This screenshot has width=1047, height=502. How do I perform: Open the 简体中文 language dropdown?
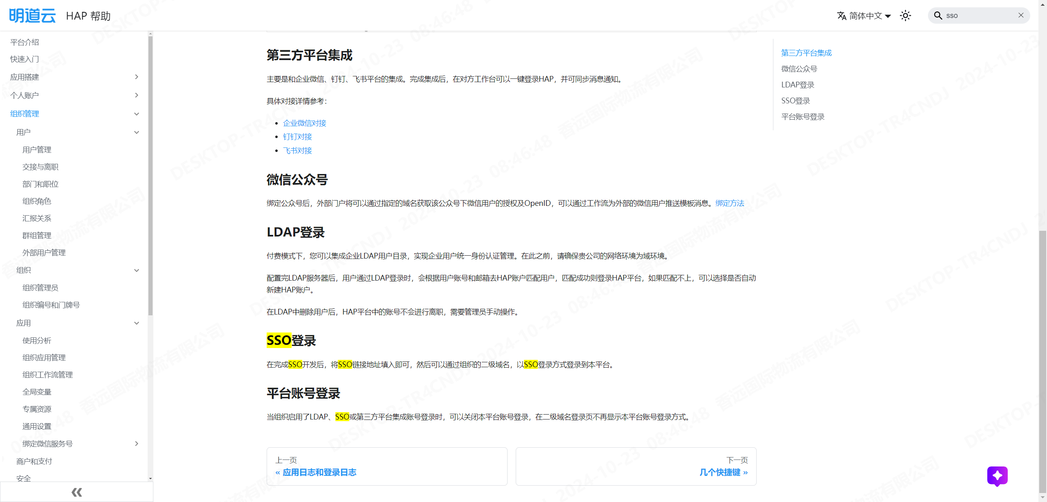pyautogui.click(x=864, y=16)
